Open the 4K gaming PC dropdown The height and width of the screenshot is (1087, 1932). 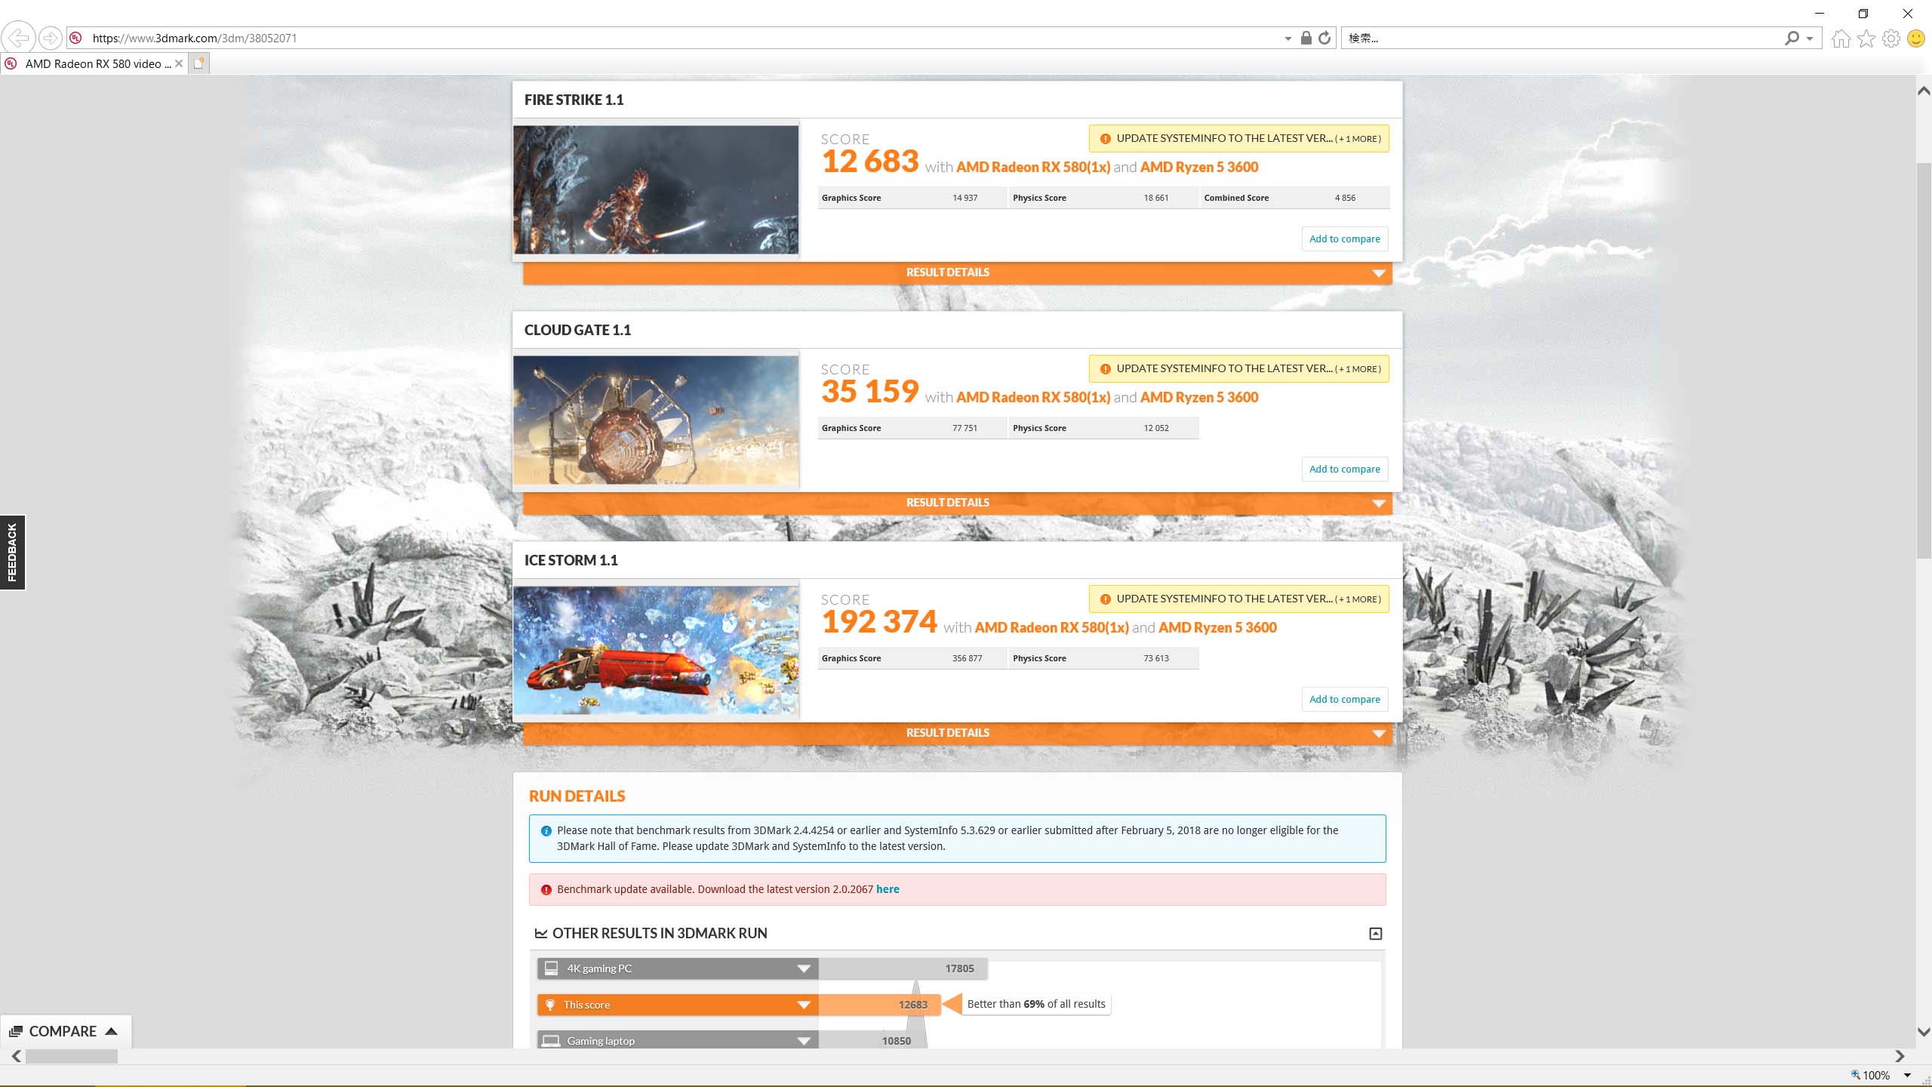coord(804,968)
